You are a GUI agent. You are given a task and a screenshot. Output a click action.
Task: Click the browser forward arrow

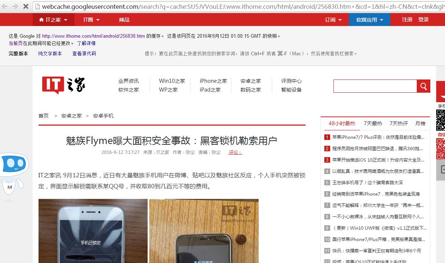point(15,6)
